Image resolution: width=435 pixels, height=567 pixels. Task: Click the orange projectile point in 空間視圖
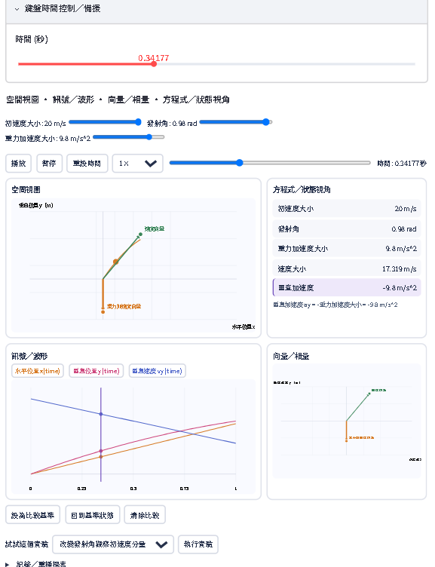coord(115,262)
